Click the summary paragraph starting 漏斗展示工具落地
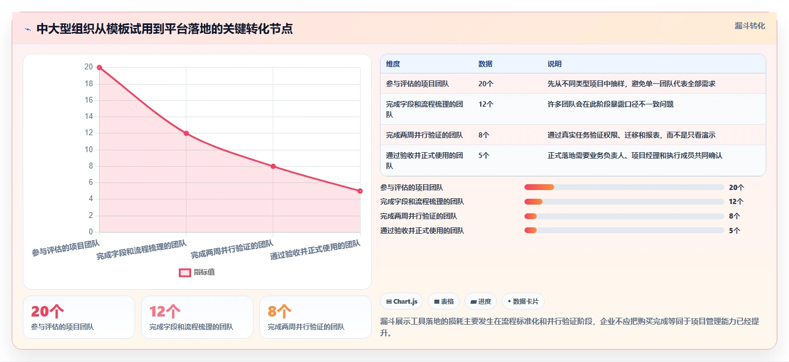789x362 pixels. pyautogui.click(x=570, y=327)
